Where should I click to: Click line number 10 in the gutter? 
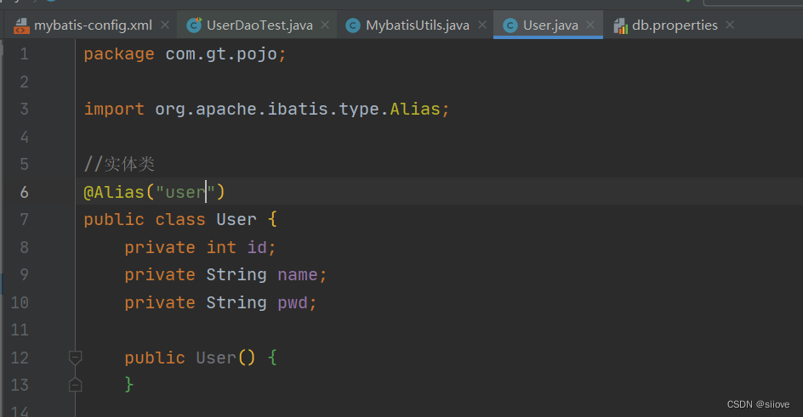pyautogui.click(x=20, y=302)
